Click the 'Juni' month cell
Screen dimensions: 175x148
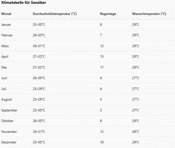coord(4,78)
